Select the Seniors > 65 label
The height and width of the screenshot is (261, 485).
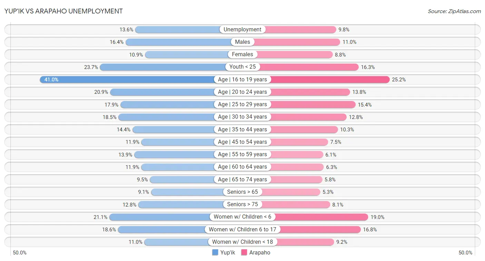click(x=243, y=192)
